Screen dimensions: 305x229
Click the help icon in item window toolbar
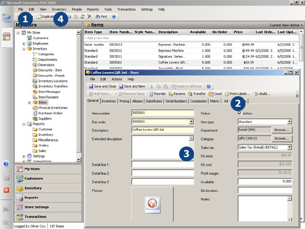click(209, 86)
